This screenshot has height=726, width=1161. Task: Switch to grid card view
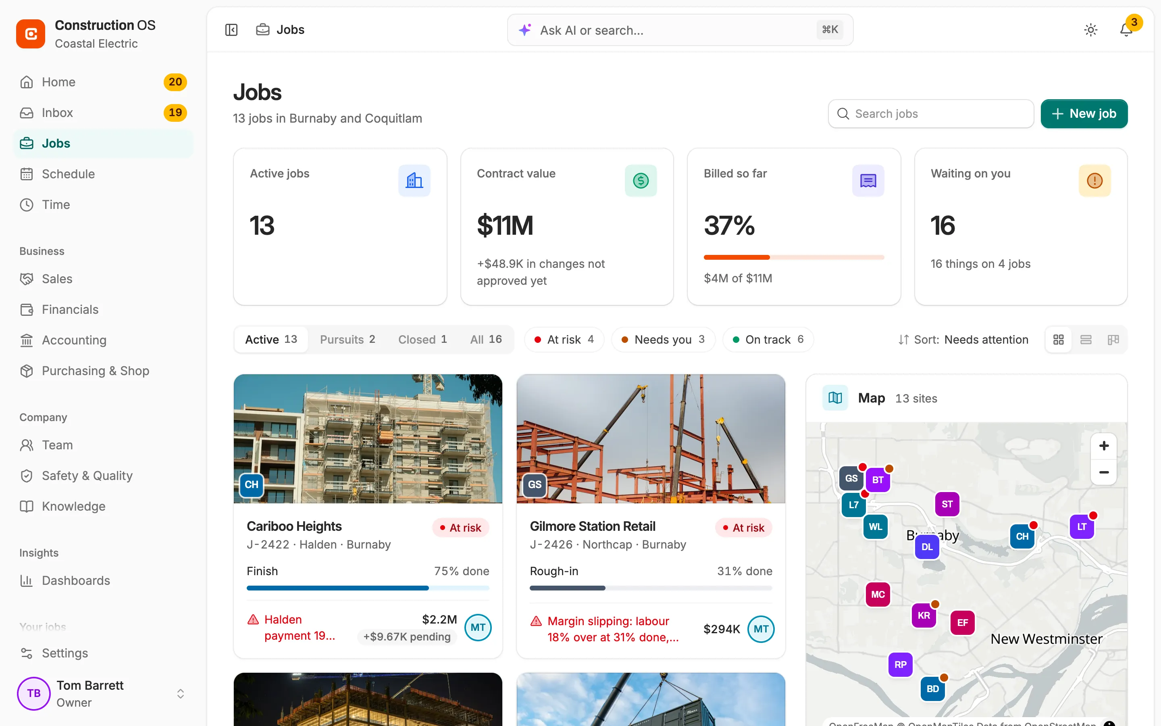pyautogui.click(x=1058, y=340)
